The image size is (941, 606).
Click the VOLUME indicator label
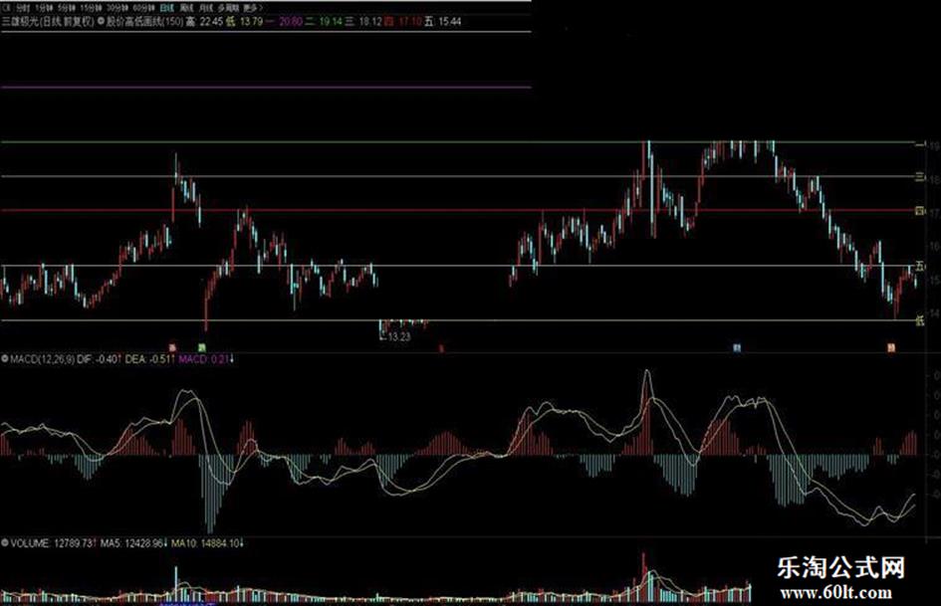[x=30, y=543]
